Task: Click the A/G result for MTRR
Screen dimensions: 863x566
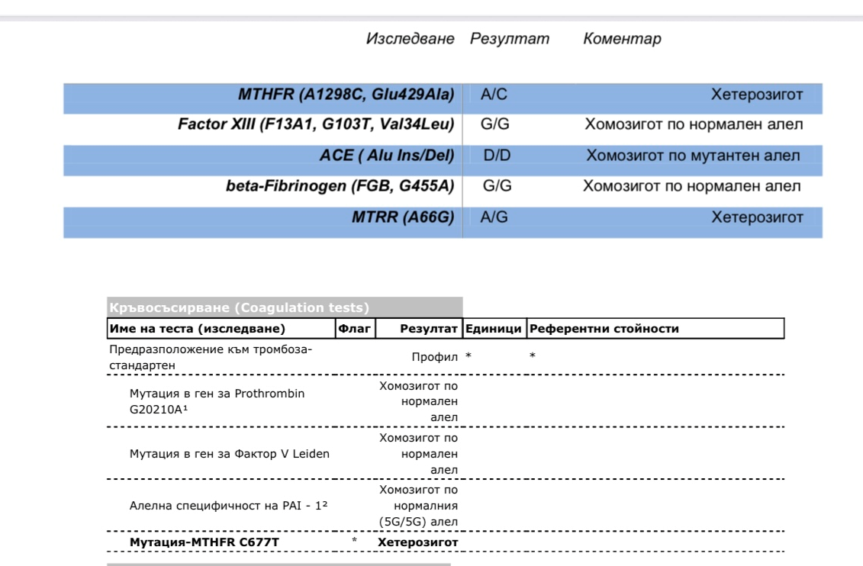Action: coord(494,217)
